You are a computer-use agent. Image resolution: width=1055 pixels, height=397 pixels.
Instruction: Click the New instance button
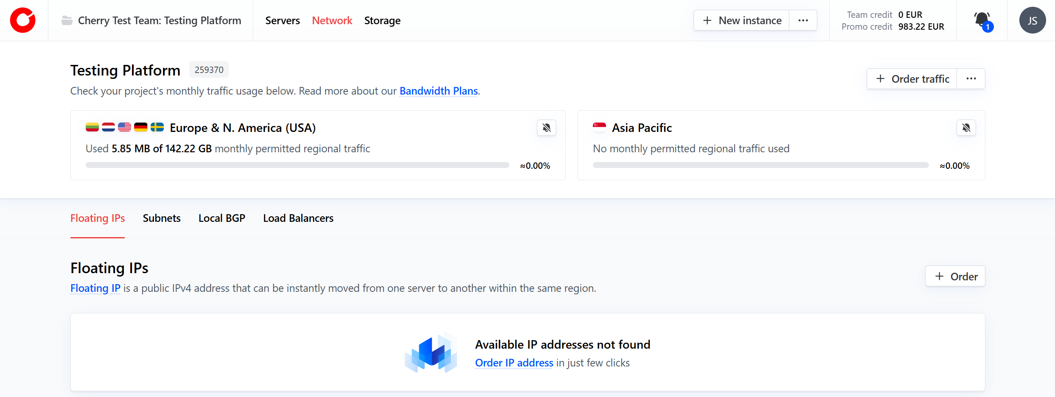pos(742,20)
